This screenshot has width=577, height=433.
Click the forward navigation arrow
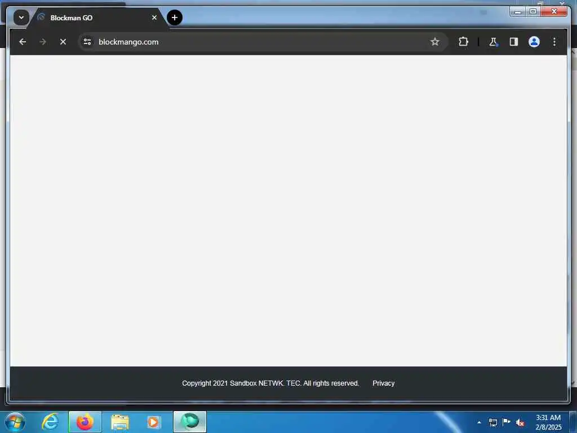(43, 42)
